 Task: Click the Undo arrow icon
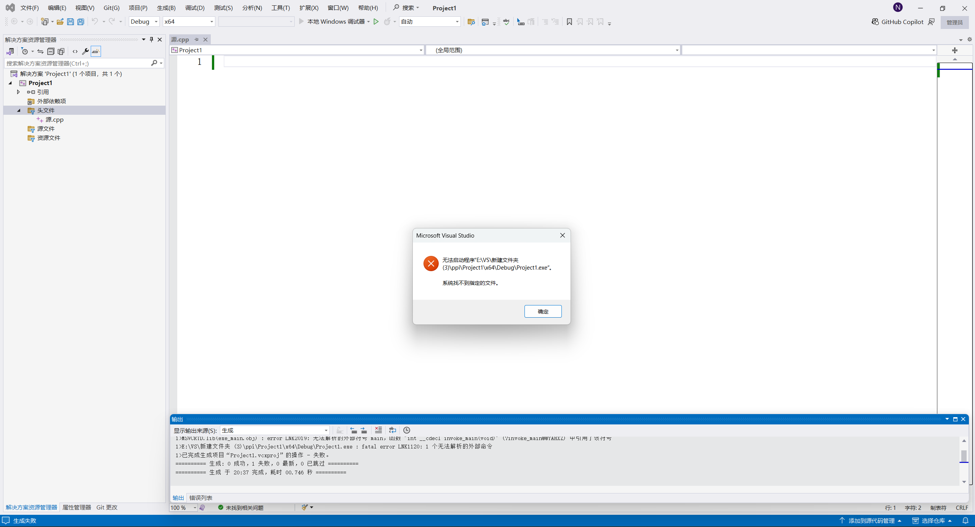[95, 21]
